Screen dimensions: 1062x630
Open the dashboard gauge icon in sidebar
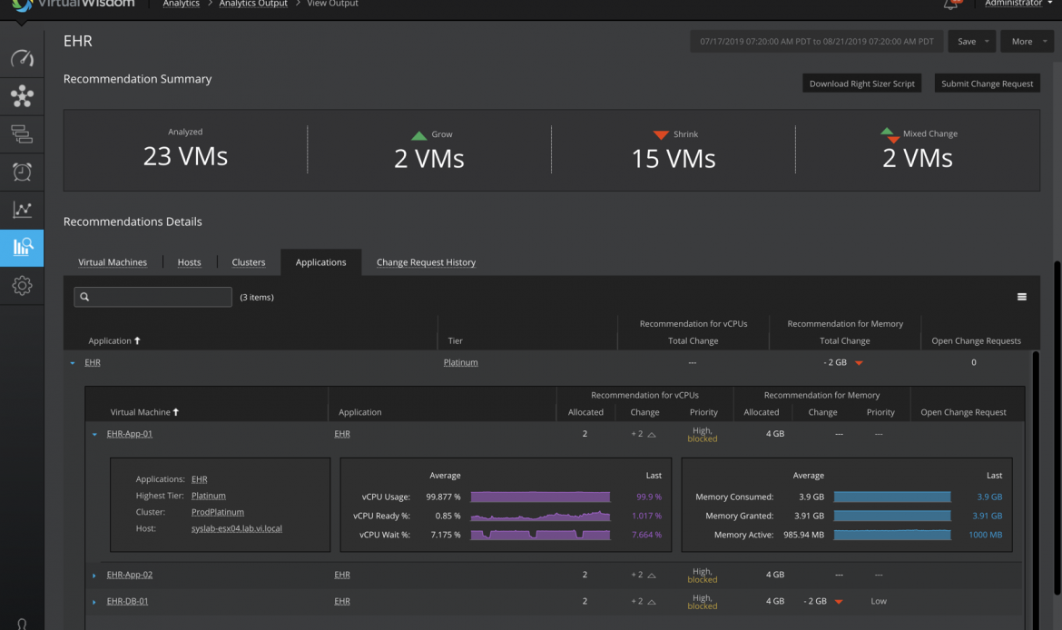(22, 60)
